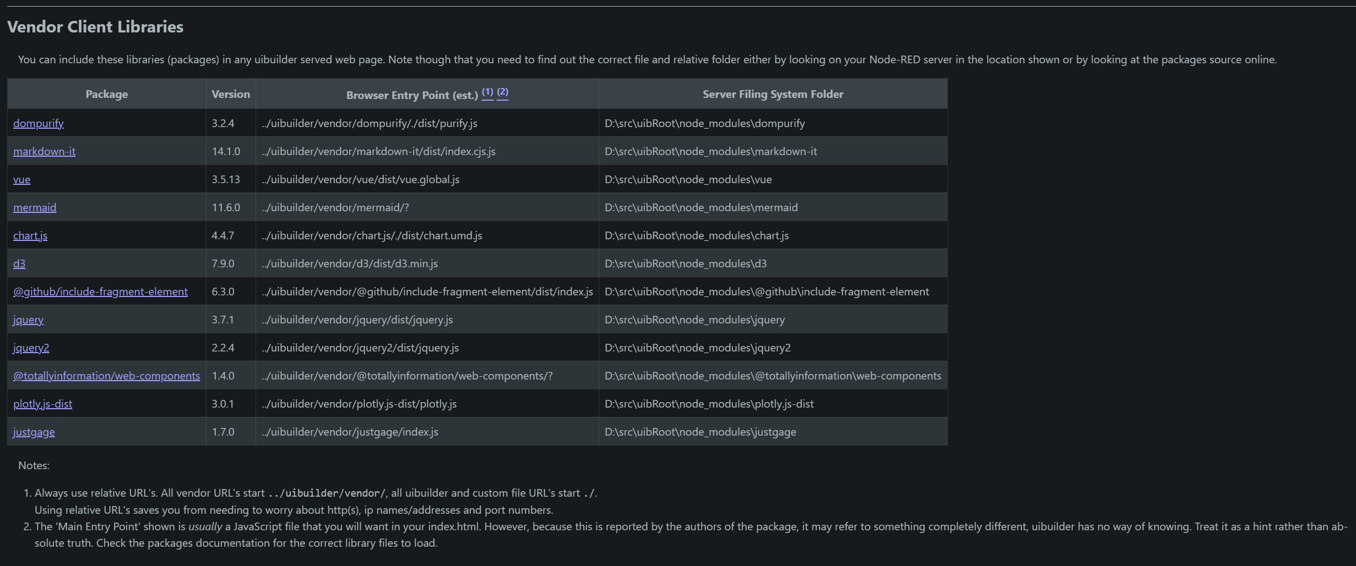This screenshot has height=566, width=1356.
Task: Click the justgage package link
Action: pos(34,432)
